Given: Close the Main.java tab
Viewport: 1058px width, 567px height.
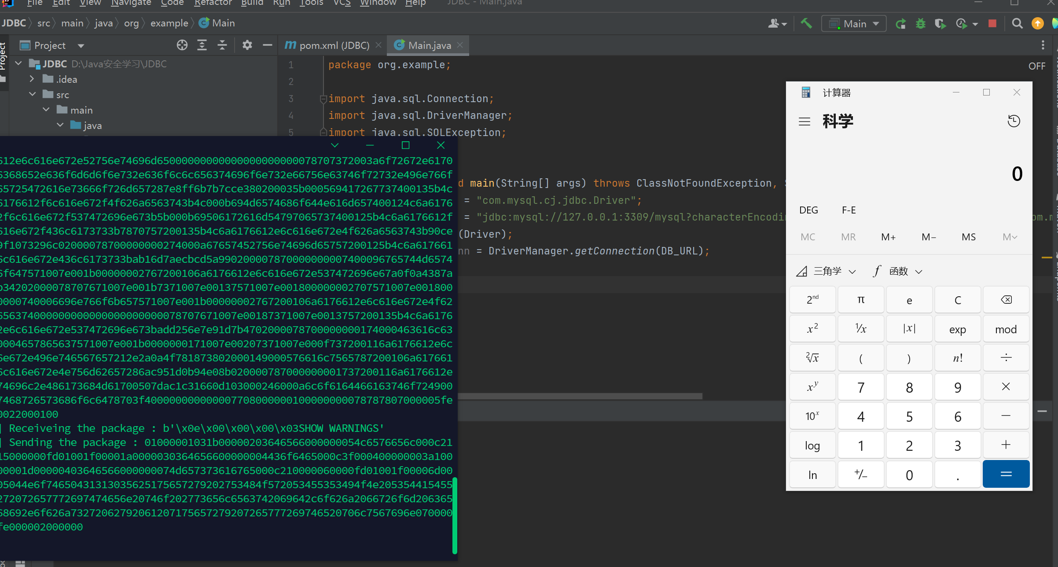Looking at the screenshot, I should tap(460, 45).
